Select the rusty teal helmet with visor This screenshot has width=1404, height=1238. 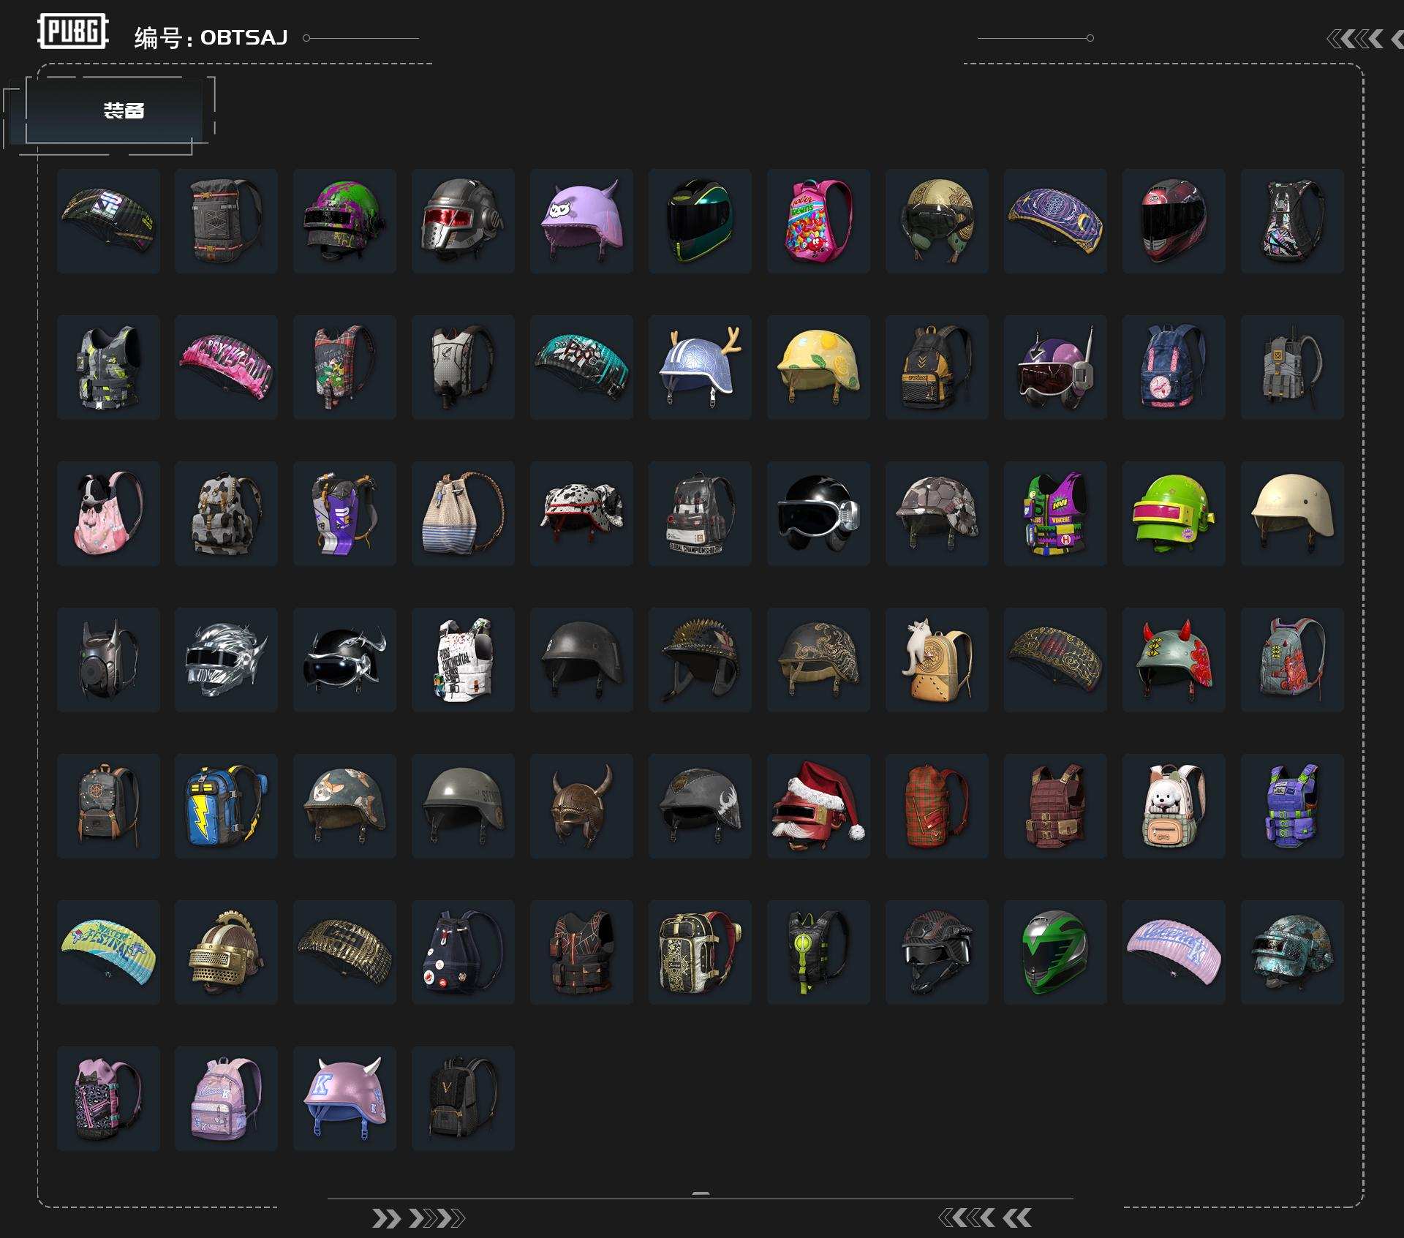[x=1292, y=952]
